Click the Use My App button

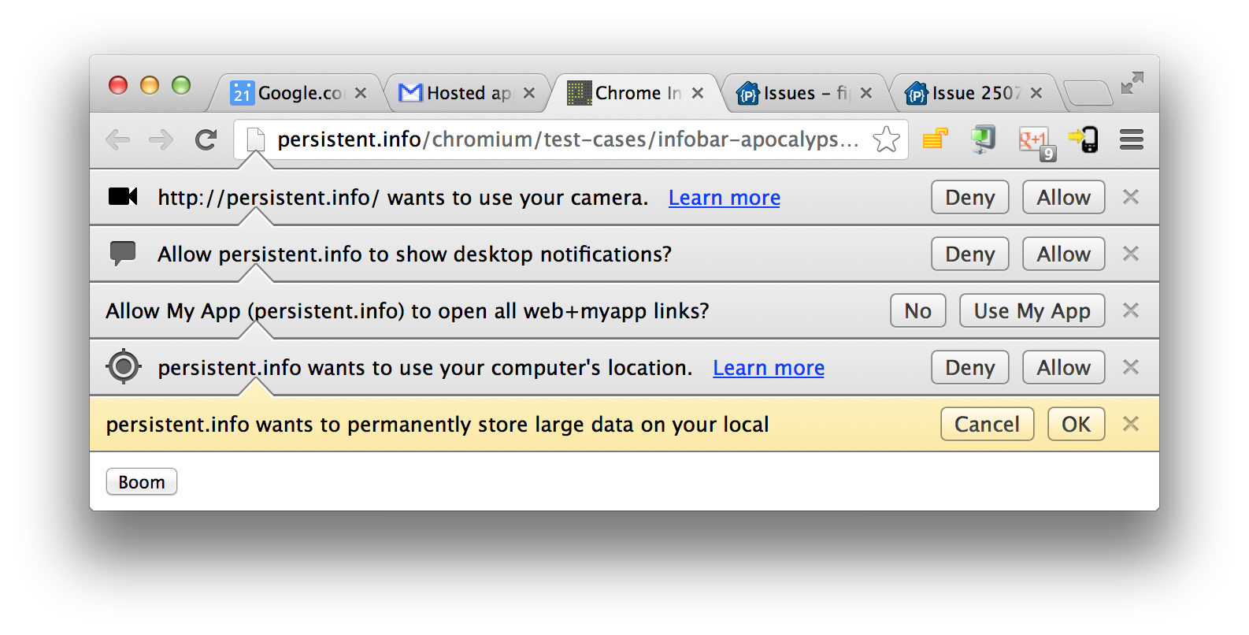point(1032,310)
